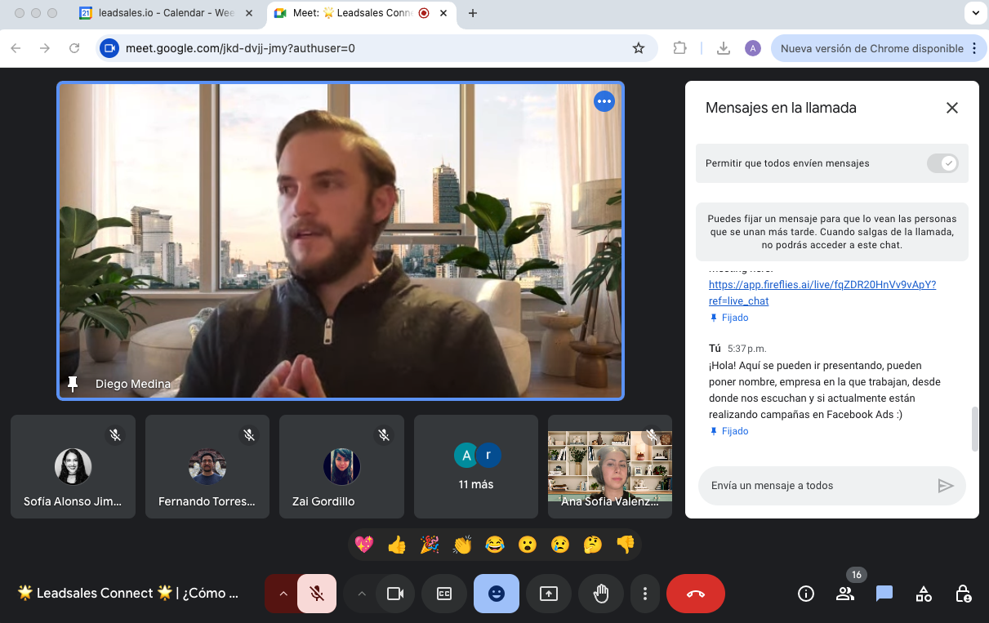This screenshot has width=989, height=623.
Task: Raise hand with the hand icon
Action: coord(601,594)
